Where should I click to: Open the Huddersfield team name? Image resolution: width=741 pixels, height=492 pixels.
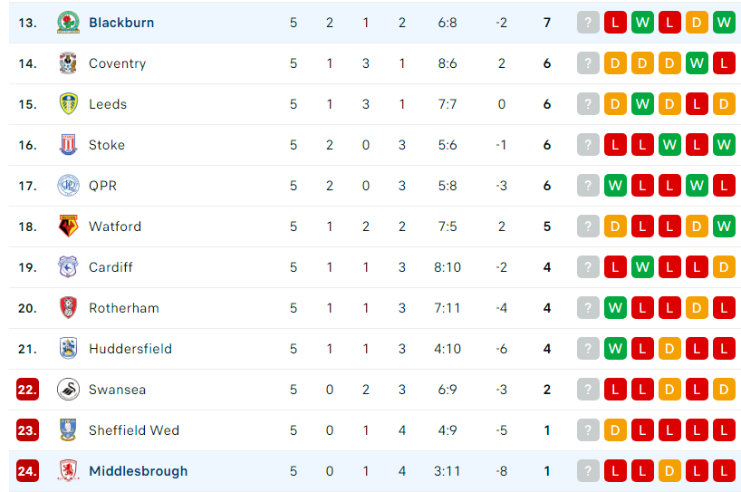130,349
